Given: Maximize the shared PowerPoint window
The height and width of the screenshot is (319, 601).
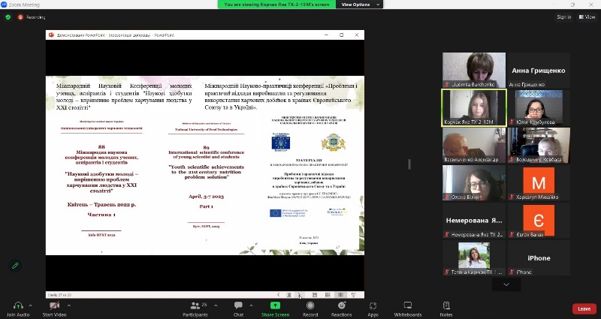Looking at the screenshot, I should (342, 35).
